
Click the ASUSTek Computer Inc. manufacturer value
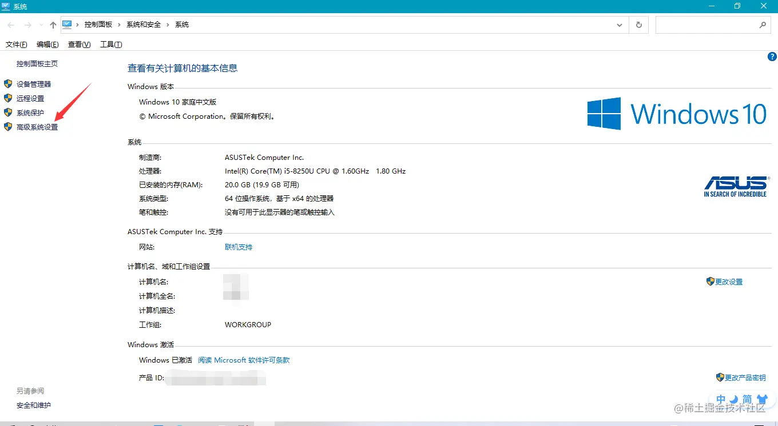(264, 158)
